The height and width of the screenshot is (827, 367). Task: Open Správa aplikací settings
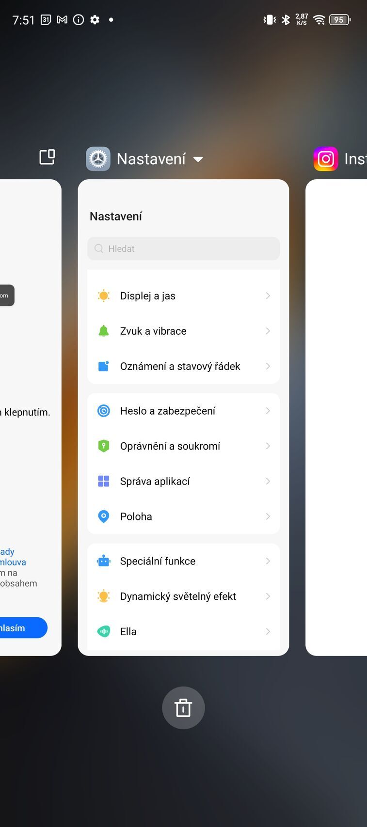point(184,481)
